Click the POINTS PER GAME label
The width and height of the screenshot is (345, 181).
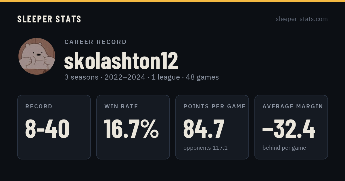[214, 107]
